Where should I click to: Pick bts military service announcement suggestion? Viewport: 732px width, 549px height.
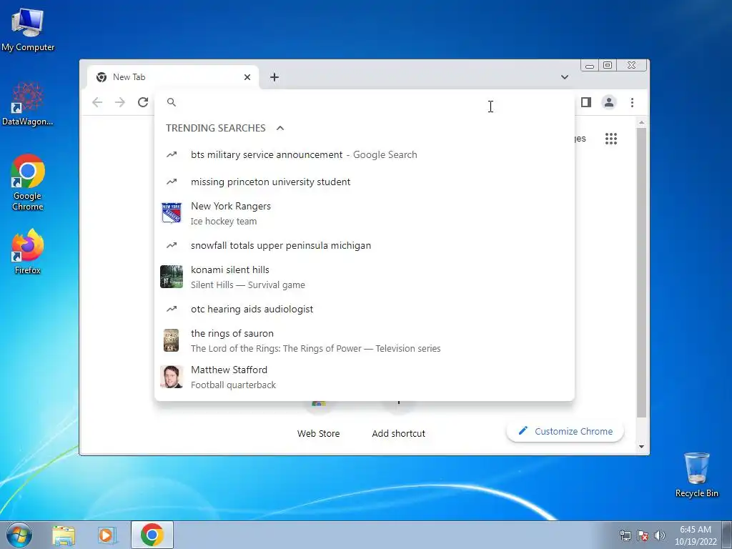point(364,154)
